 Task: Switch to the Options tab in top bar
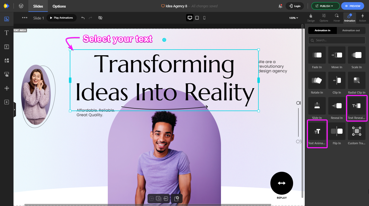click(59, 6)
